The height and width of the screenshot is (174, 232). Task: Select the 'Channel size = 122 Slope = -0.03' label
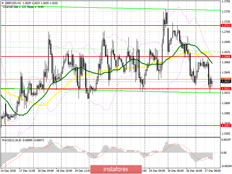click(x=23, y=7)
